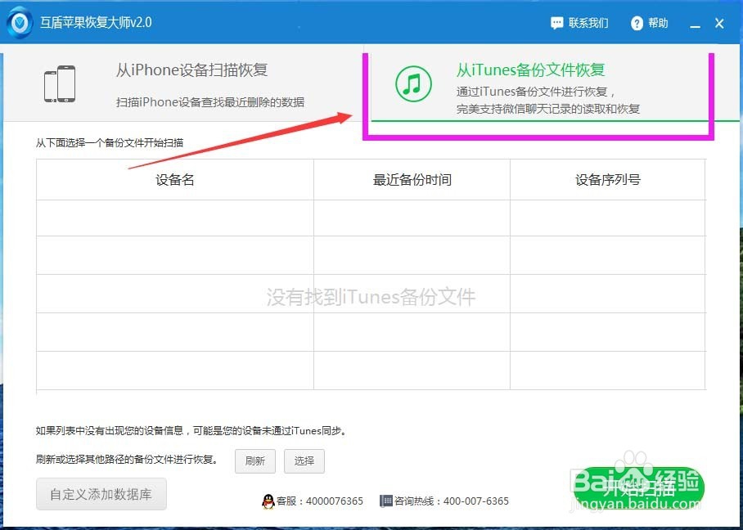Click the 设备序列号 column header
The image size is (743, 530).
(607, 179)
